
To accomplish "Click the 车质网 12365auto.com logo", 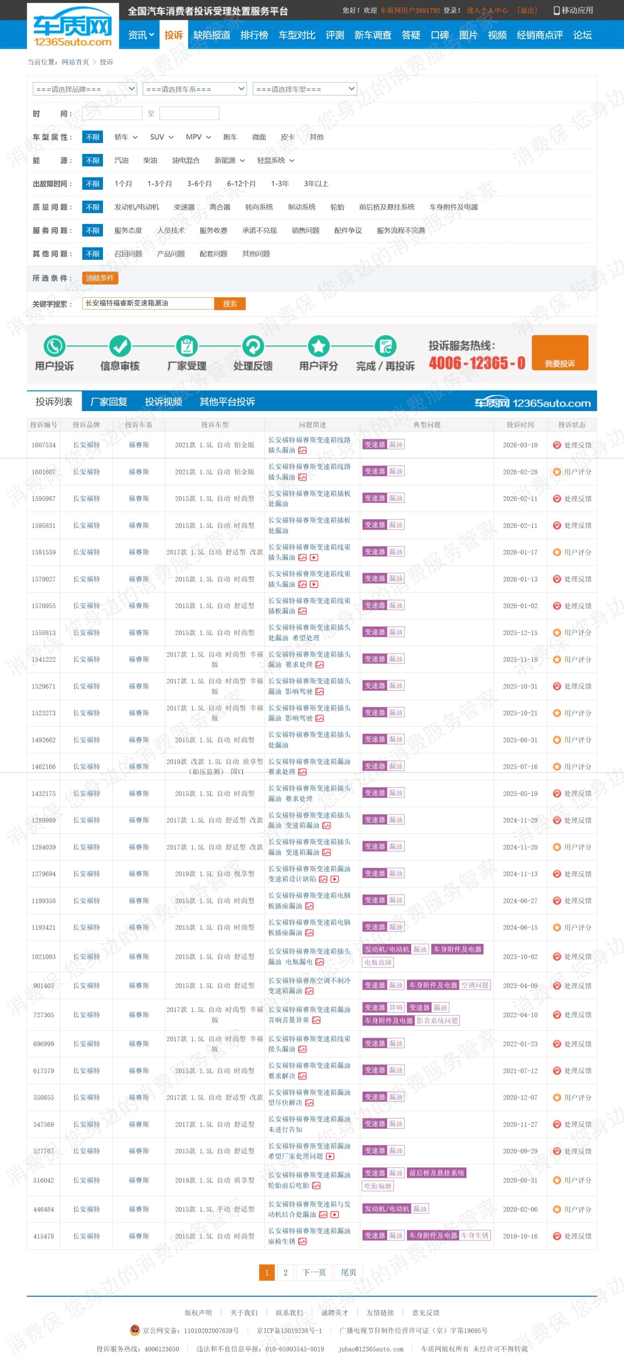I will coord(73,26).
